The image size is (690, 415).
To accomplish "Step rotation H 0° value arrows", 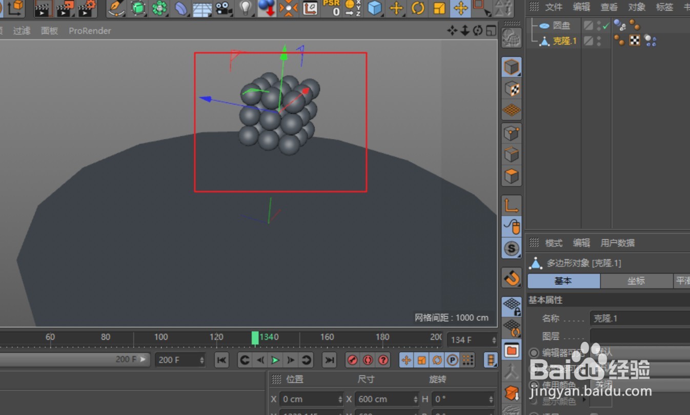I will 492,399.
